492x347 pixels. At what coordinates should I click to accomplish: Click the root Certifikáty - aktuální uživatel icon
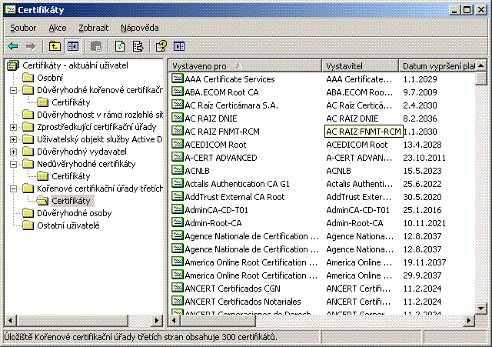(x=13, y=65)
